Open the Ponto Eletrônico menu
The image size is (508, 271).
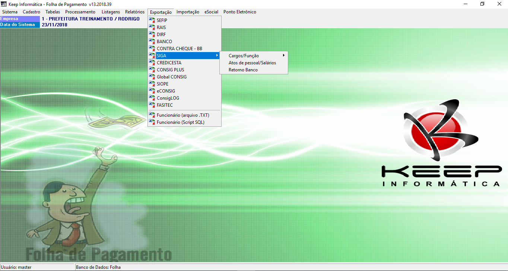240,12
